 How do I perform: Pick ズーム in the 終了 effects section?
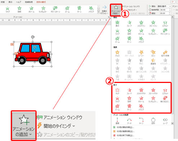tap(117, 107)
